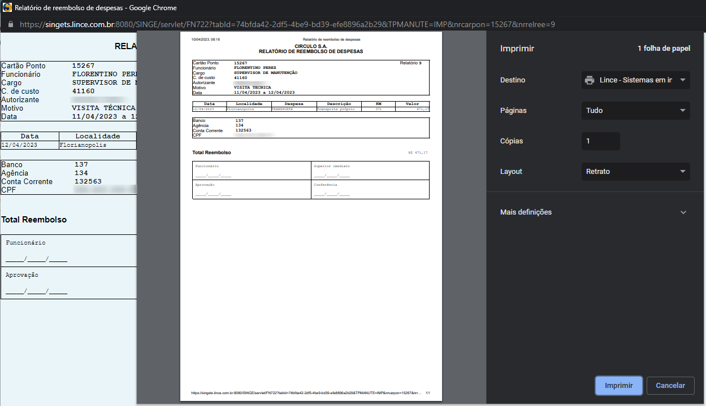Open the Destino printer dropdown
The height and width of the screenshot is (406, 706).
[x=636, y=80]
